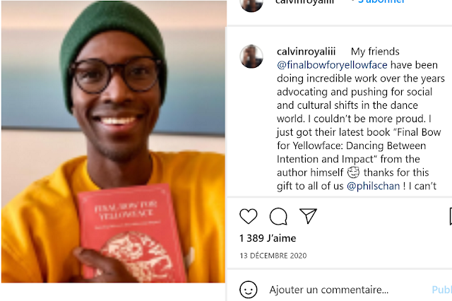Click the smiling emoji in the caption
The image size is (452, 301).
click(353, 172)
